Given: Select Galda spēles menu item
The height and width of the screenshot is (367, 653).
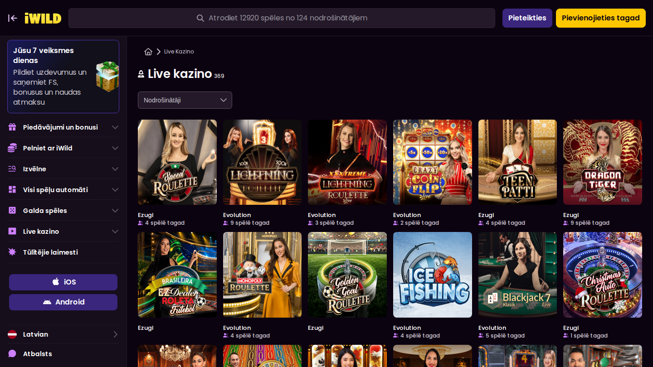Looking at the screenshot, I should (63, 211).
